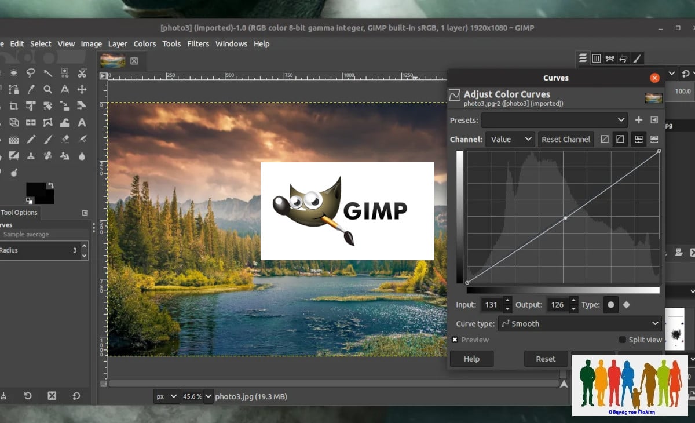This screenshot has width=695, height=423.
Task: Close the Curves dialog with red X
Action: pyautogui.click(x=654, y=78)
